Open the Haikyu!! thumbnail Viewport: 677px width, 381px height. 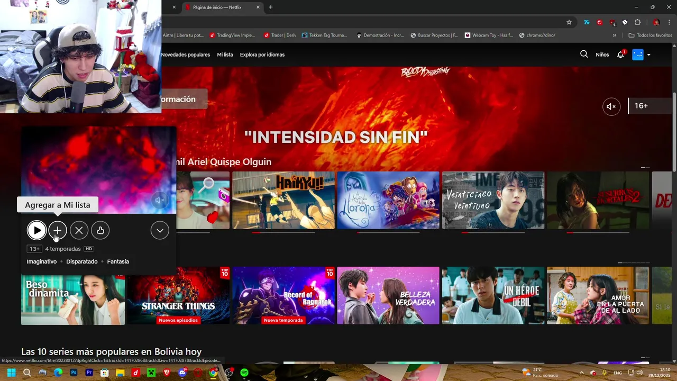283,200
